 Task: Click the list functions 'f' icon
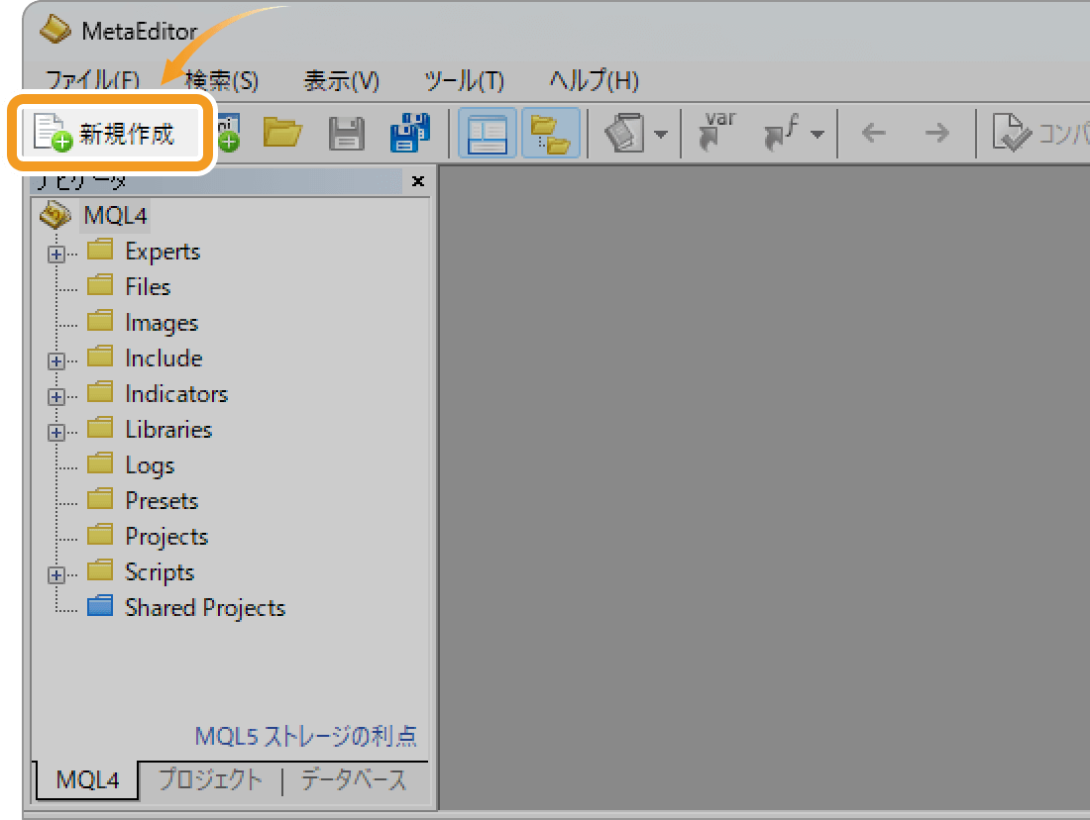tap(782, 132)
